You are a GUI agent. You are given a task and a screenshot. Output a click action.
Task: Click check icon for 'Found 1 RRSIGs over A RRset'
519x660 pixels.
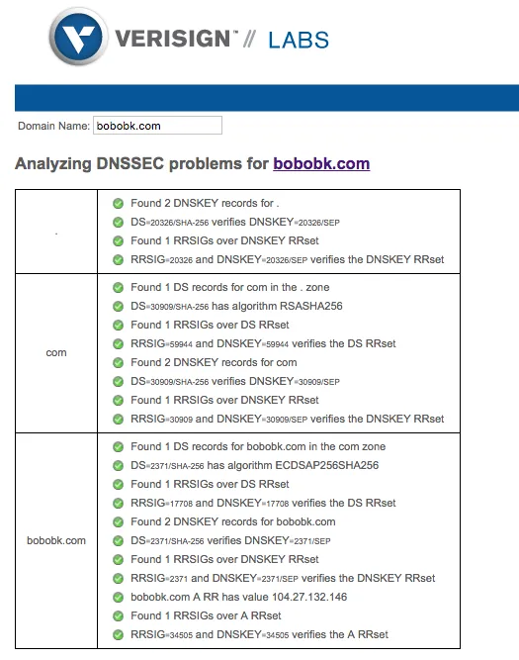[x=119, y=615]
